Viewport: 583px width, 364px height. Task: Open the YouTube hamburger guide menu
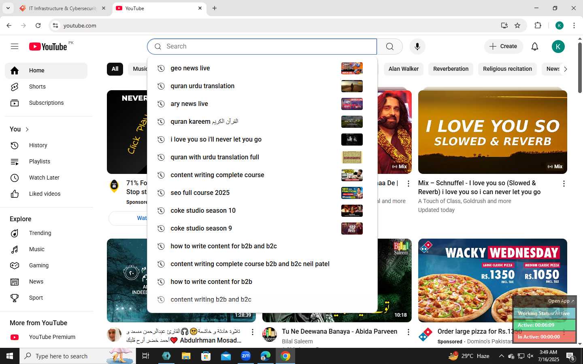coord(15,47)
